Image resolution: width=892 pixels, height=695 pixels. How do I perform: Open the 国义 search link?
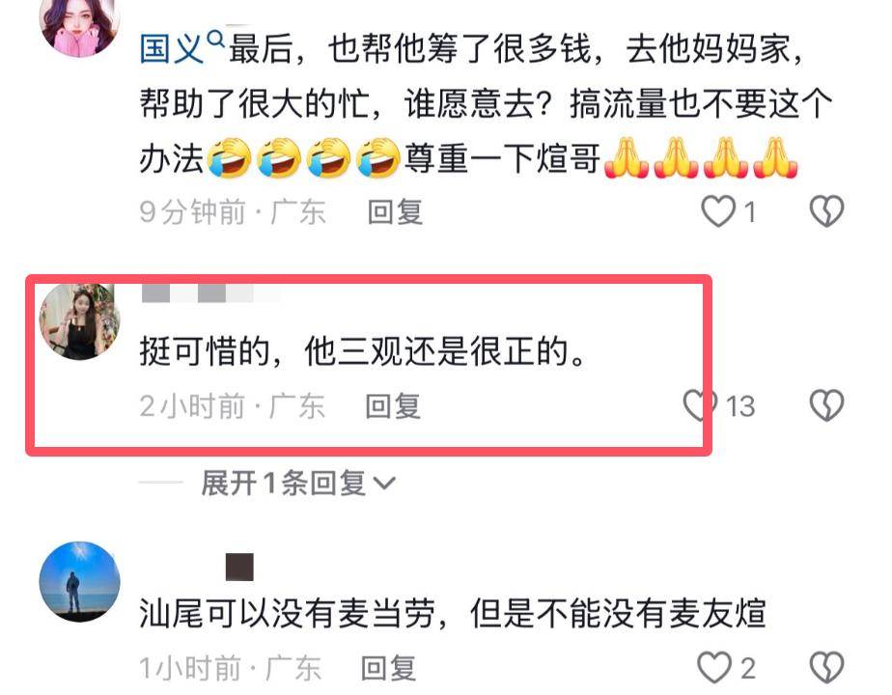point(171,49)
